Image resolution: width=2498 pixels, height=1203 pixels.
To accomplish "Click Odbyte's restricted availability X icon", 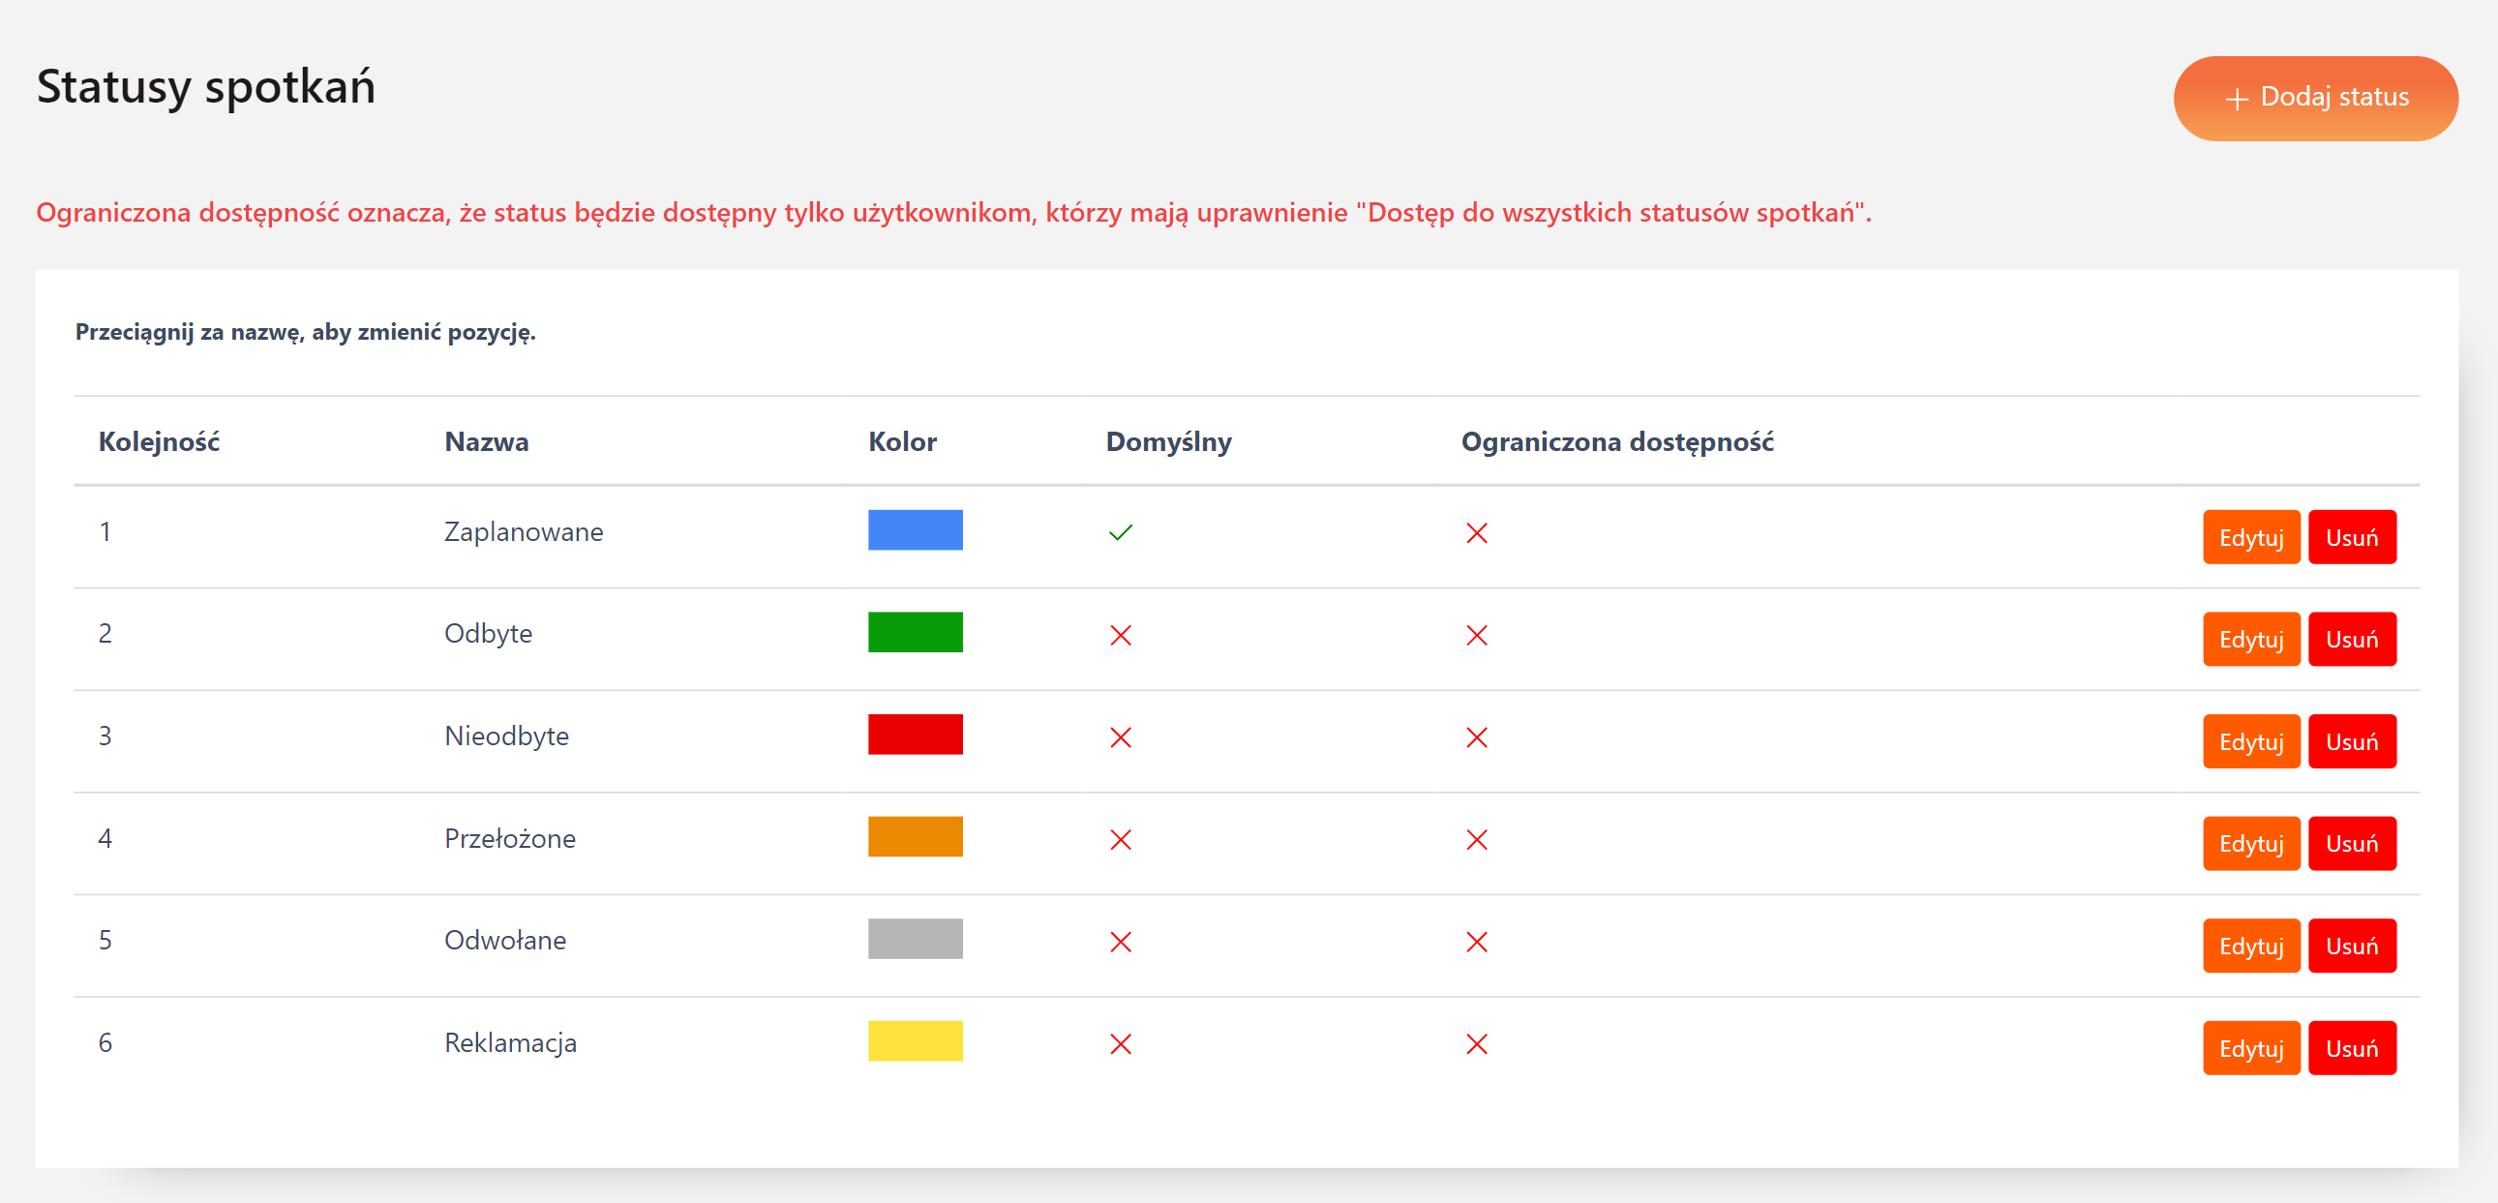I will tap(1476, 635).
